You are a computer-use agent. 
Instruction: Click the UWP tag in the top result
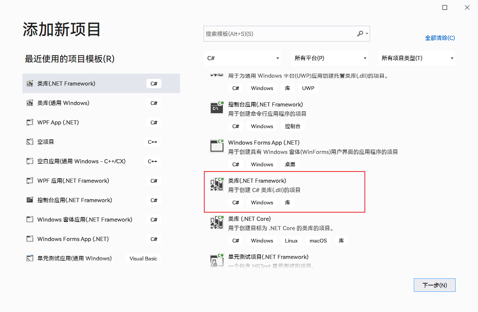[x=308, y=88]
